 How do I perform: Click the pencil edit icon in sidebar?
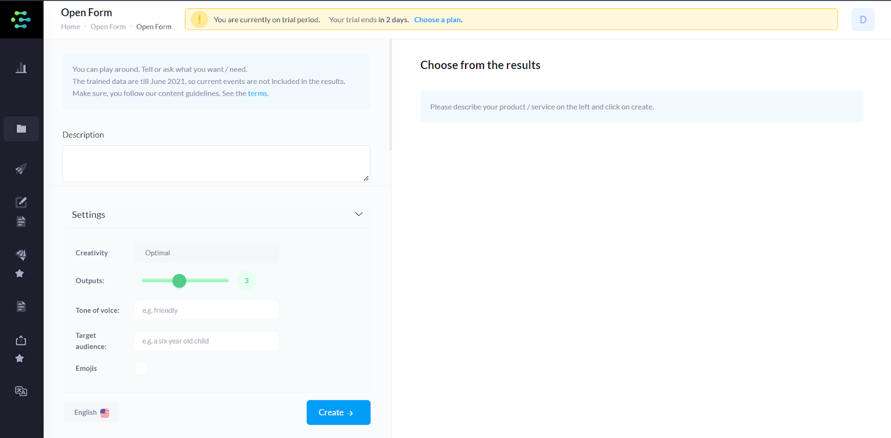[x=21, y=202]
